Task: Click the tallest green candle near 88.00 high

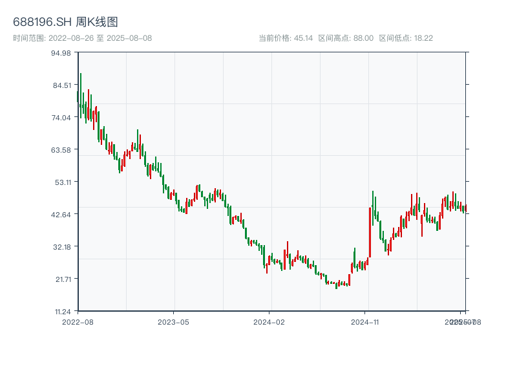Action: pos(80,96)
